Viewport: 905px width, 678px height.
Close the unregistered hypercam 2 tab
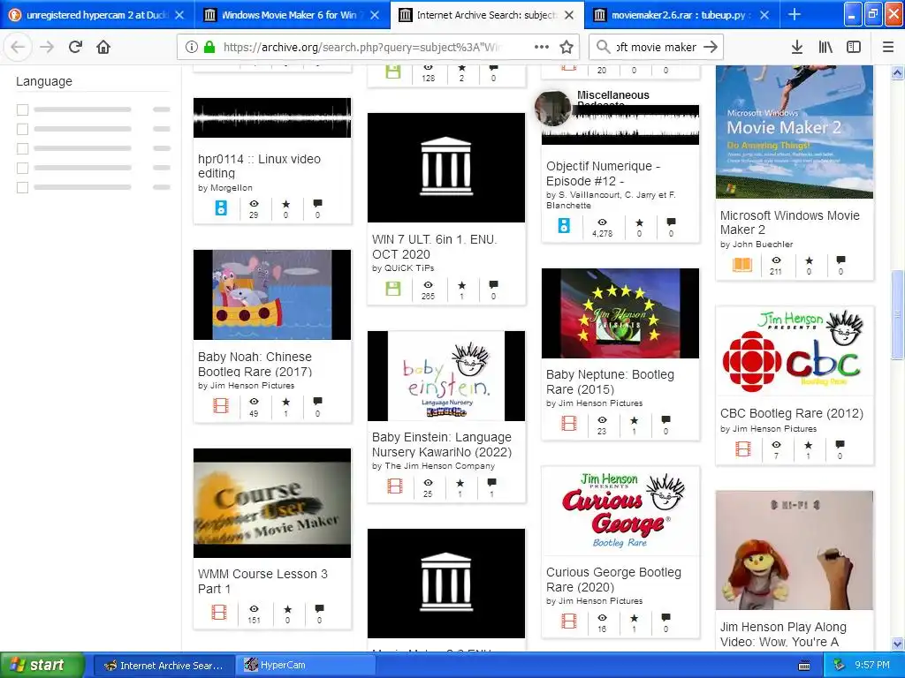[179, 15]
